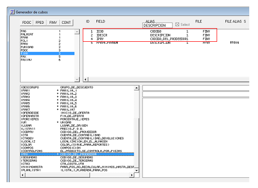Click the Generador de cubos window icon
Screen dimensions: 258x188
coord(12,12)
